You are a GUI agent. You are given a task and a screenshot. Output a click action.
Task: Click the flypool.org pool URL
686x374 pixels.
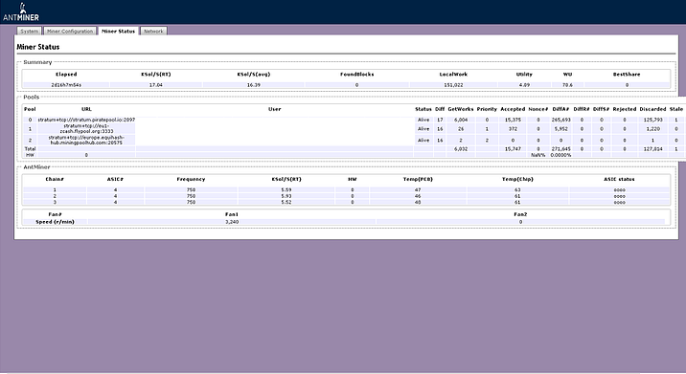tap(86, 128)
